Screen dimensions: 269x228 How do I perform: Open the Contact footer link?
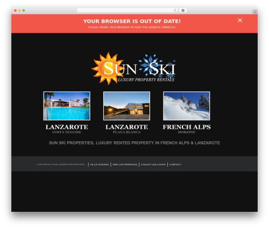[x=175, y=164]
